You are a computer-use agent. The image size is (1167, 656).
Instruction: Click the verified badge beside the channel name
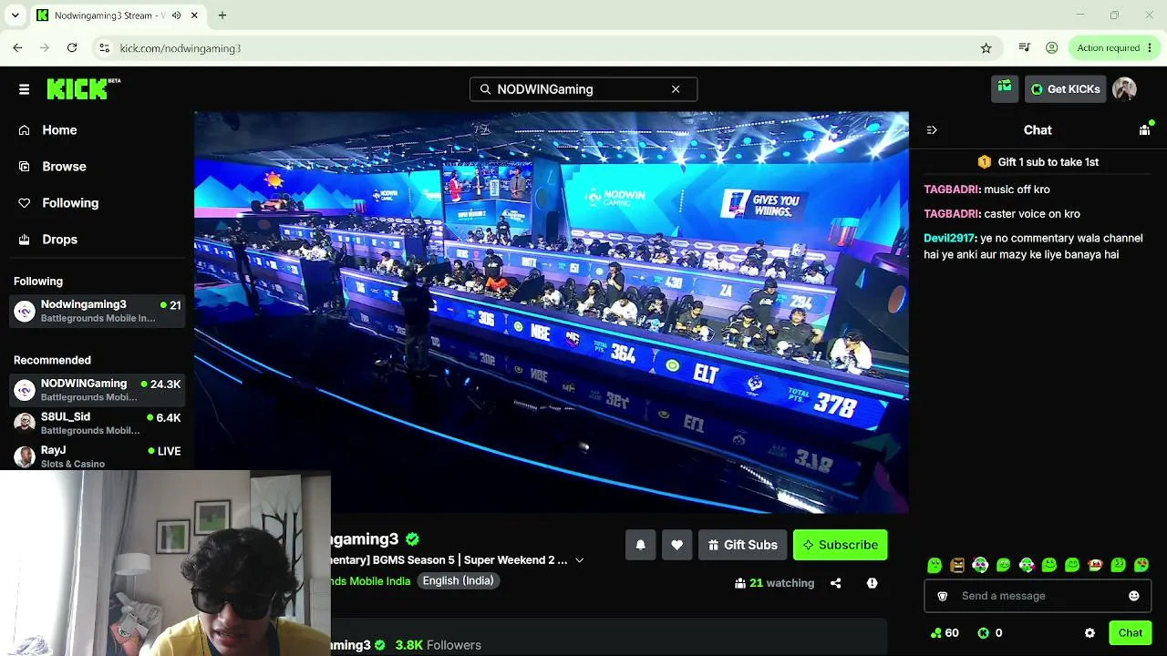click(412, 539)
